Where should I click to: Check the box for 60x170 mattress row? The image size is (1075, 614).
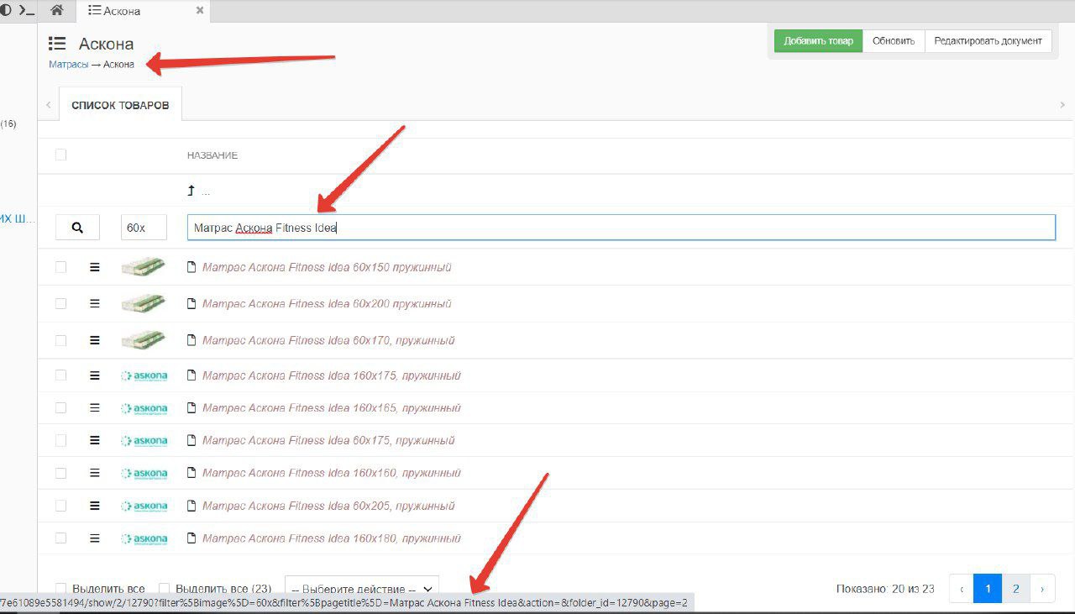[x=60, y=340]
